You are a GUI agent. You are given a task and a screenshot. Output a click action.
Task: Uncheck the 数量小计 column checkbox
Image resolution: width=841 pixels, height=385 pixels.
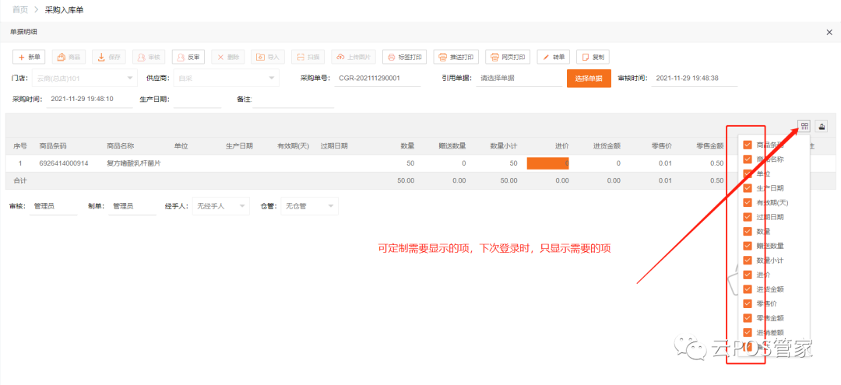pos(747,261)
